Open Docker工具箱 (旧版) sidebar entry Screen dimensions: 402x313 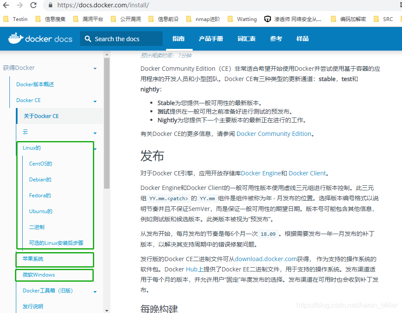[x=48, y=291]
